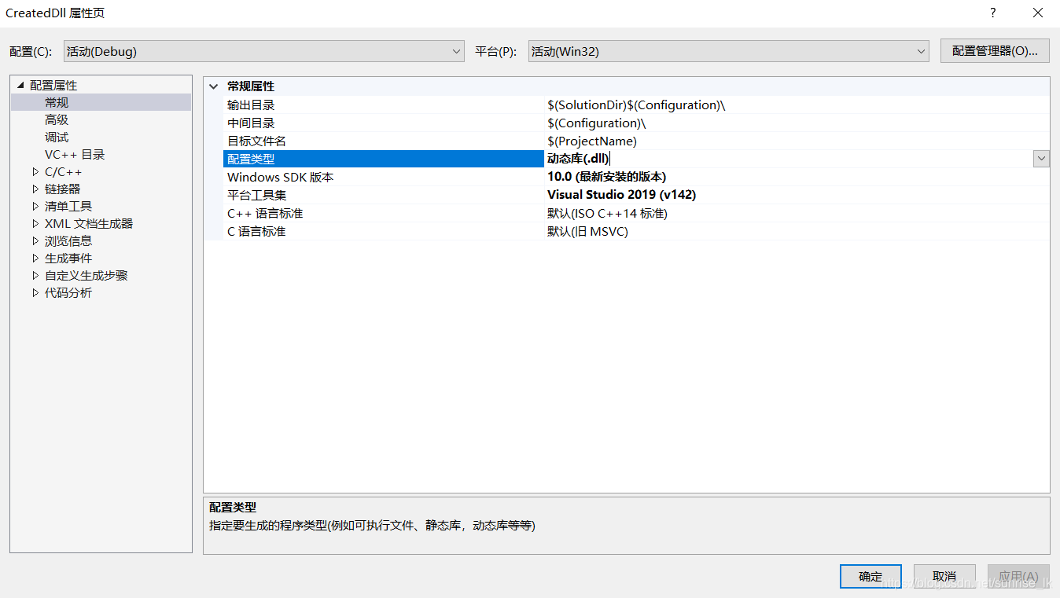Select the XML 文档生成器 tree label

(x=89, y=223)
